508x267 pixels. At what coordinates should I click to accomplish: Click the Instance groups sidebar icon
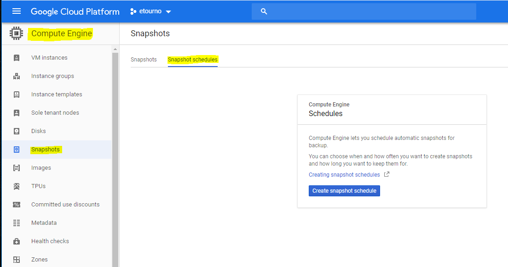(17, 76)
